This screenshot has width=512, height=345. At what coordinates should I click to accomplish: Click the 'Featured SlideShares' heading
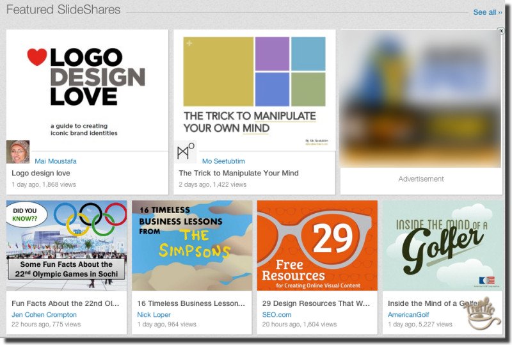point(63,10)
